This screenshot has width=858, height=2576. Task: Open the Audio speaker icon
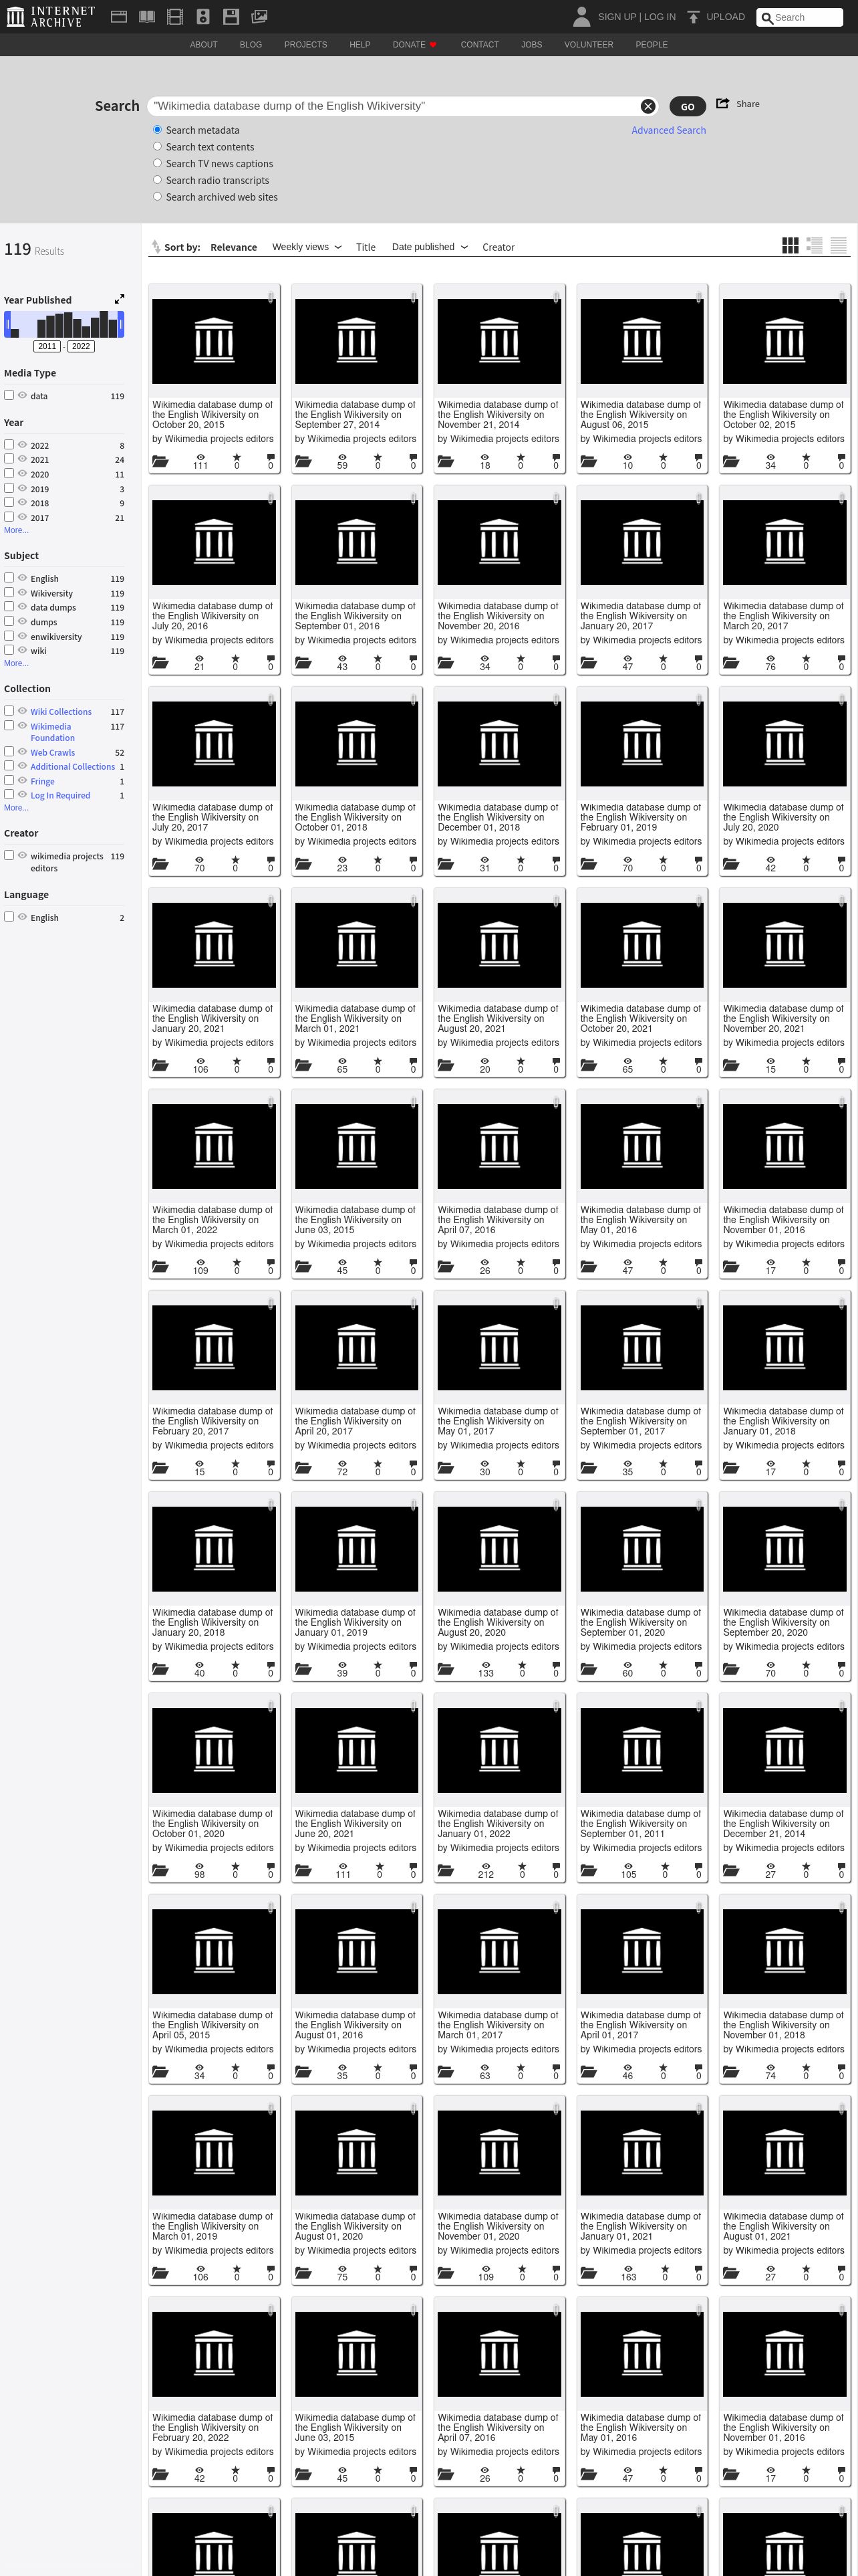(202, 16)
